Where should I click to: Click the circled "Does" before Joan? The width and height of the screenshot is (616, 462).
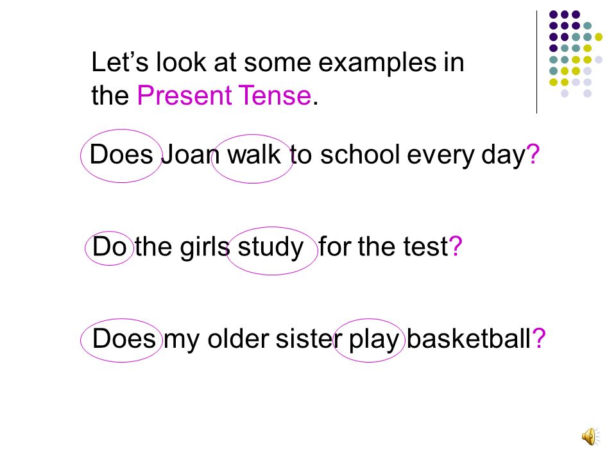click(x=121, y=155)
